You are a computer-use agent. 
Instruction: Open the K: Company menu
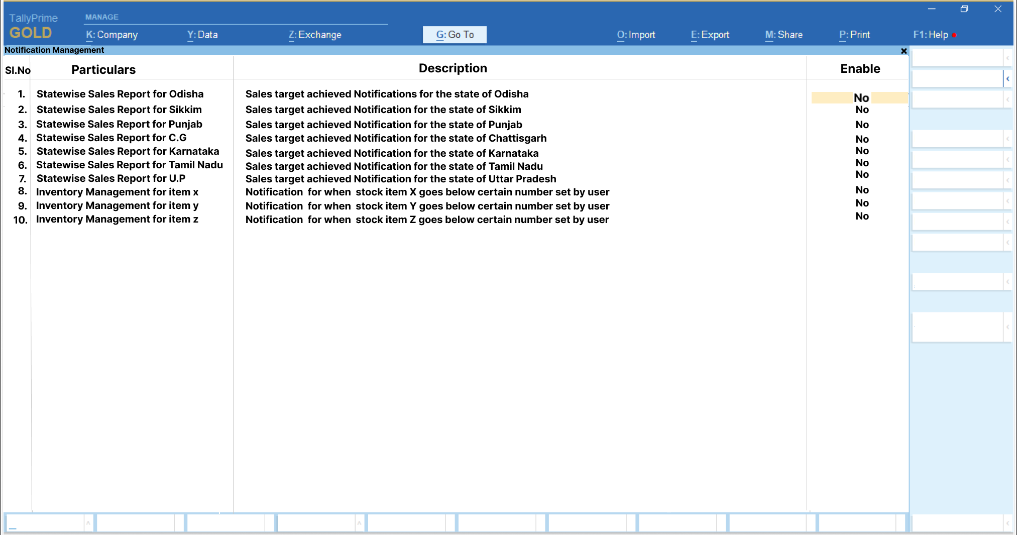(x=111, y=35)
